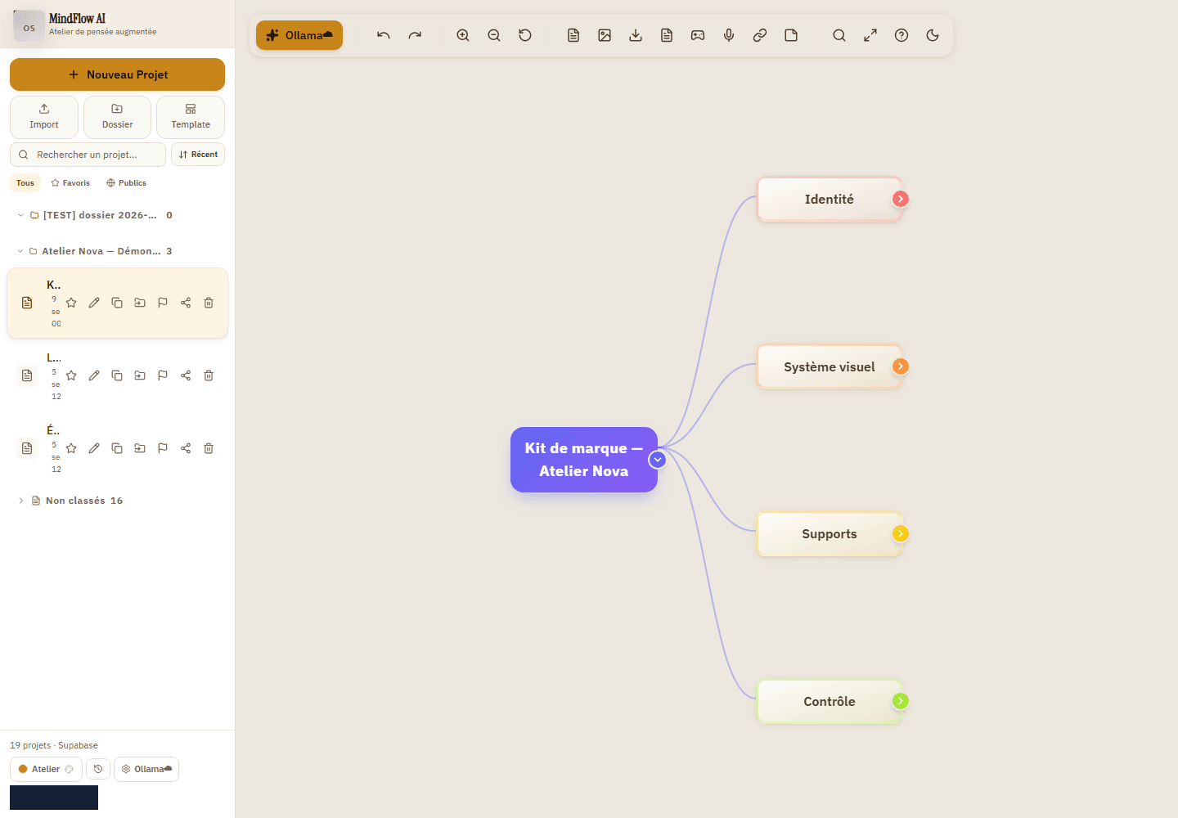Open search with the magnifier toolbar icon
The height and width of the screenshot is (818, 1178).
tap(839, 35)
